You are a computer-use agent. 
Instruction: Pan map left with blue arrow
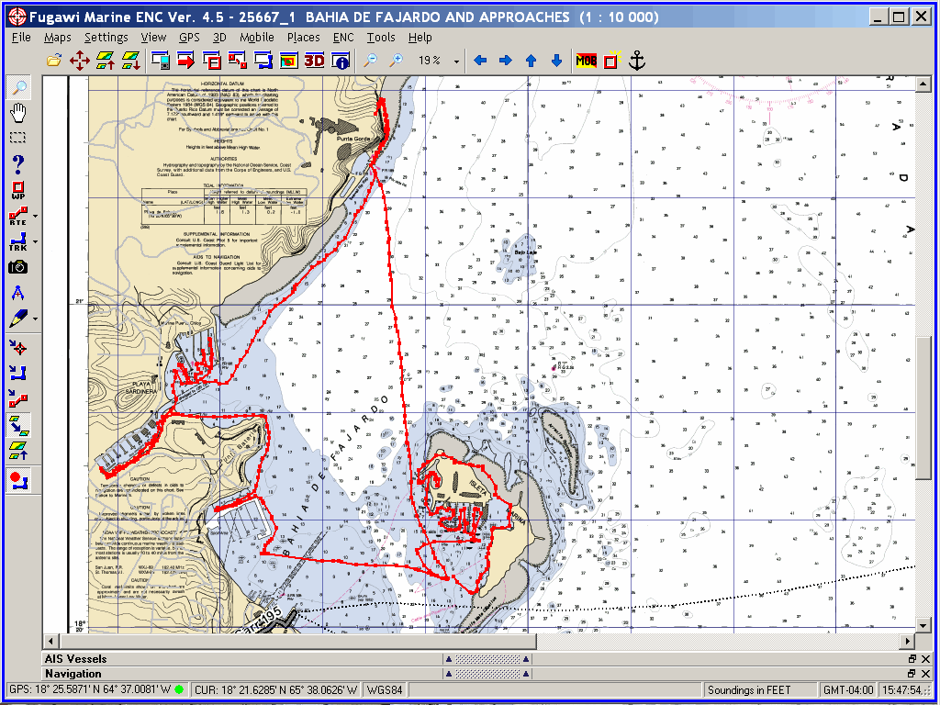480,60
